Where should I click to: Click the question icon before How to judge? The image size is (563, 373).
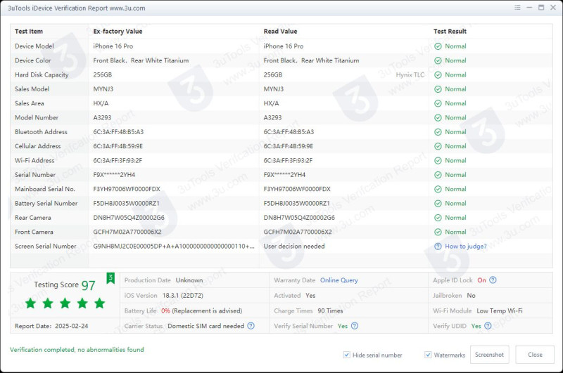pos(438,247)
